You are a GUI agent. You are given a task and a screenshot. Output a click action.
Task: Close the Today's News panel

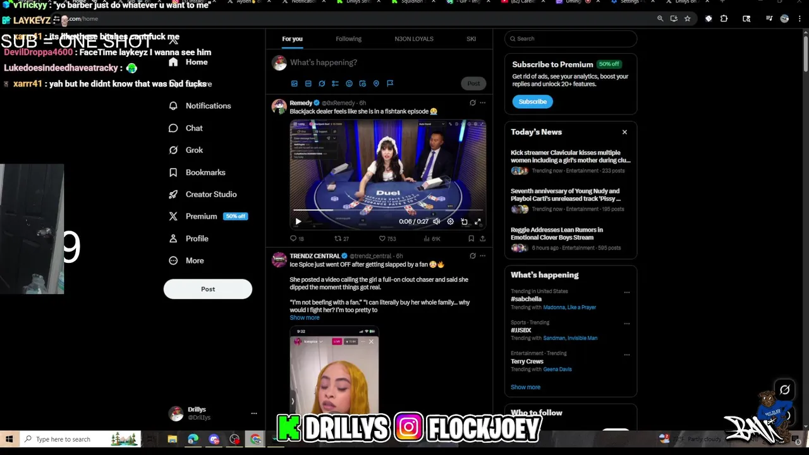pyautogui.click(x=624, y=132)
